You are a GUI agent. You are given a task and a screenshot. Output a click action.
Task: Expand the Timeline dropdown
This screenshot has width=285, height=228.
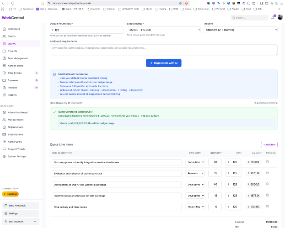click(x=240, y=30)
